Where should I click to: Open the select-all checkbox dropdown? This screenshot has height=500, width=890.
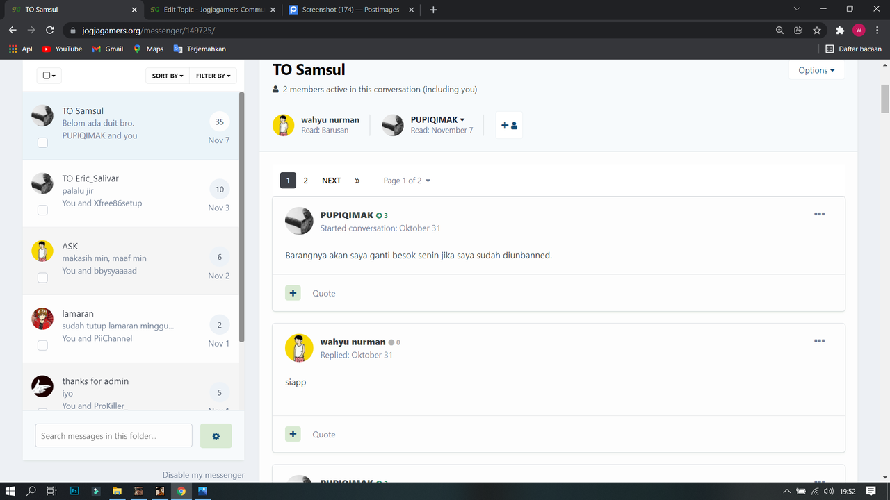pos(49,75)
